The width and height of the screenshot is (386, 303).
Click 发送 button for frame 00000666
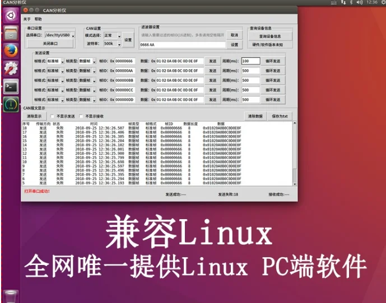(213, 61)
